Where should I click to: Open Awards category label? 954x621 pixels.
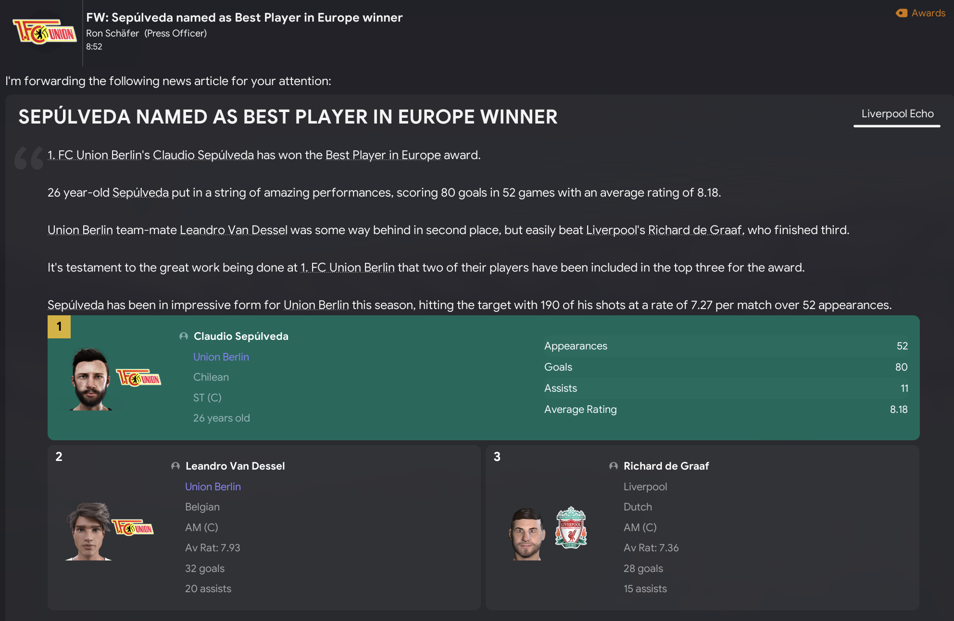928,13
